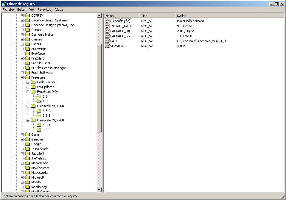Open the Ficheiro menu

pyautogui.click(x=8, y=10)
